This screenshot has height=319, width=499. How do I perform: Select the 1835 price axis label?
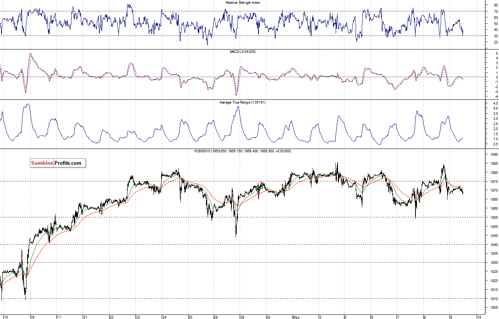[494, 254]
